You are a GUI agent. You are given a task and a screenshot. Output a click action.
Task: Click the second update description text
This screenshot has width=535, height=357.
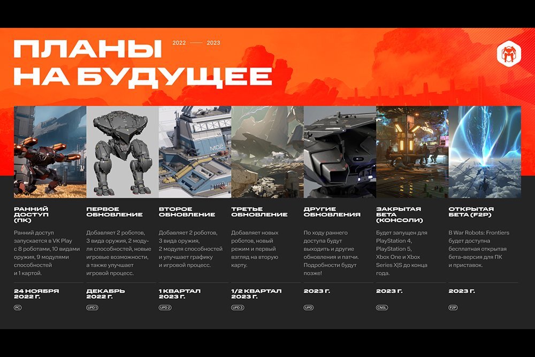191,249
